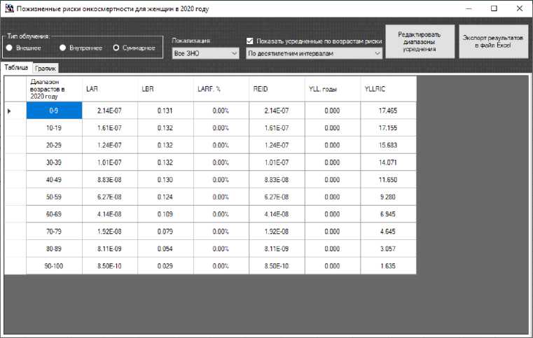Select the age range cell 90-100

point(54,266)
